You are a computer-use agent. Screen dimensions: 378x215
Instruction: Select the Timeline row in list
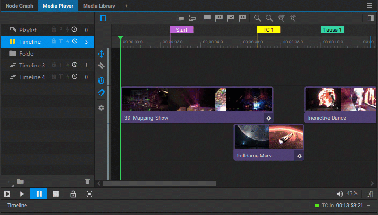point(48,41)
